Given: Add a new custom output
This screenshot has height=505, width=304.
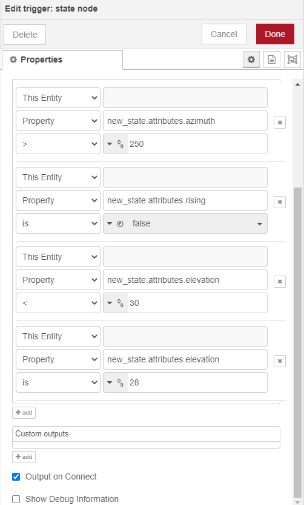Looking at the screenshot, I should point(24,457).
